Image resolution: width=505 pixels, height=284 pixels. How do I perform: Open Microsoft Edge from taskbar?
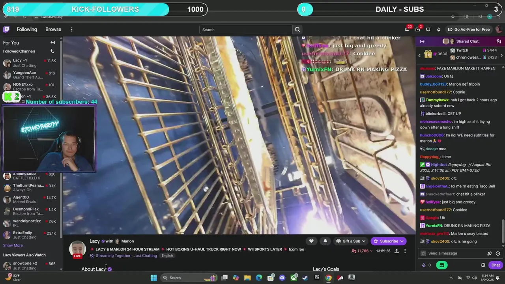[259, 278]
